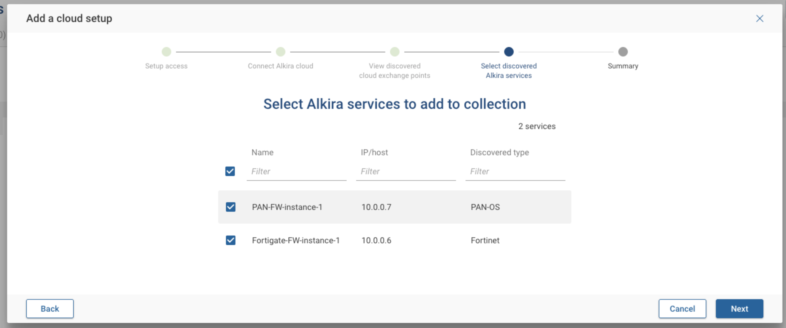Deselect the PAN-FW-instance-1 checkbox
The width and height of the screenshot is (786, 328).
pyautogui.click(x=231, y=207)
